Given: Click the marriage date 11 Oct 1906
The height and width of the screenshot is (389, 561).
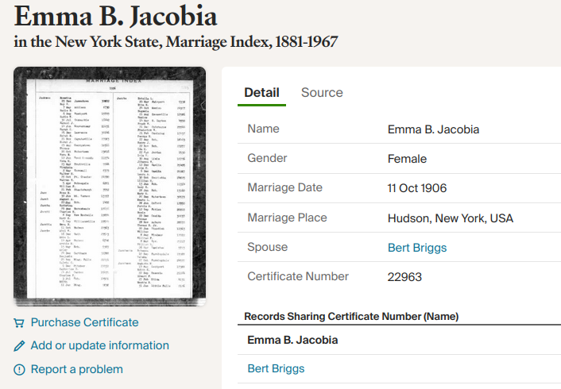Looking at the screenshot, I should click(x=417, y=188).
